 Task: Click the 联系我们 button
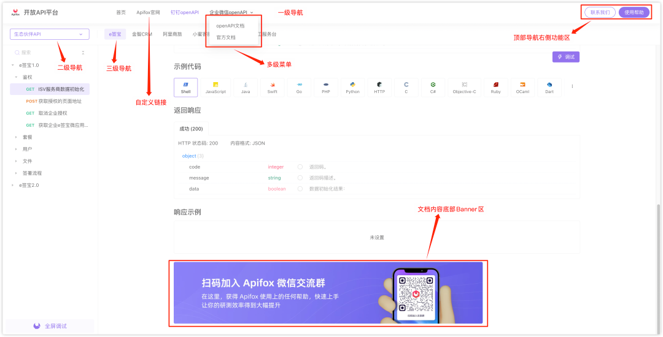tap(600, 13)
